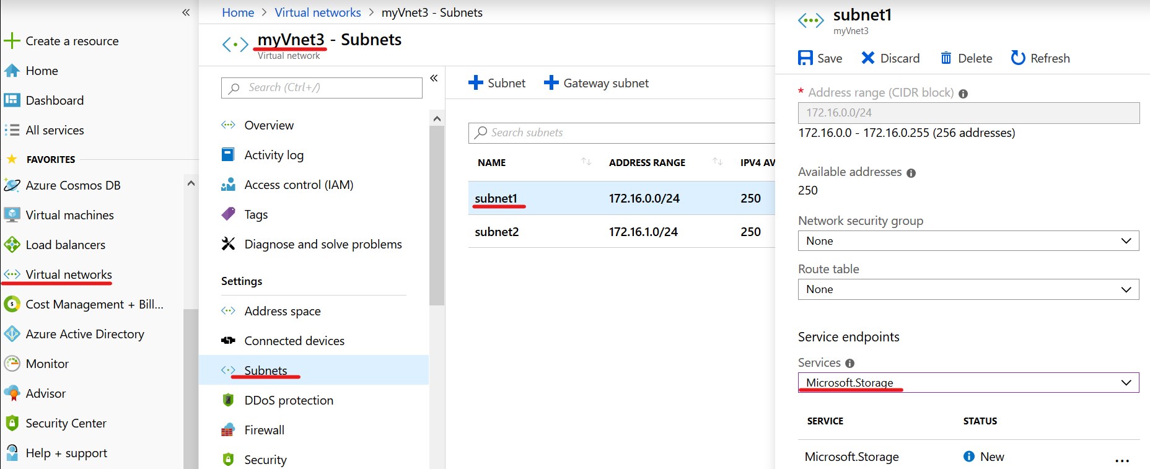Viewport: 1150px width, 469px height.
Task: Open Monitor in the sidebar
Action: click(x=47, y=364)
